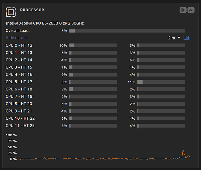The image size is (201, 170).
Task: Click the Overall Load progress bar
Action: coord(127,31)
